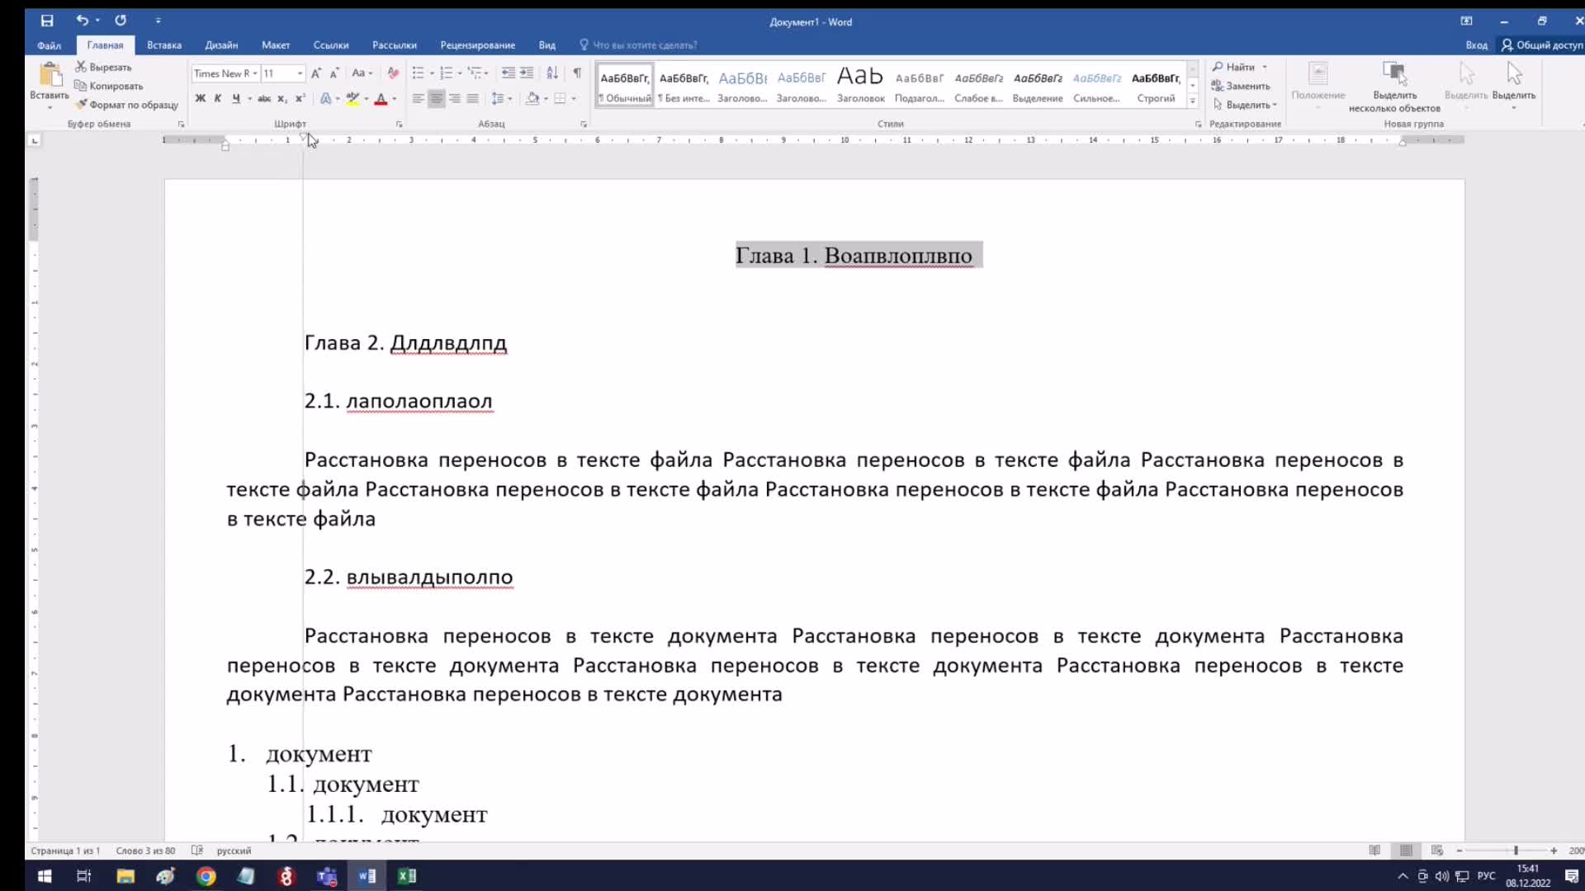Toggle paragraph marks display ¶
This screenshot has width=1585, height=891.
click(x=577, y=73)
